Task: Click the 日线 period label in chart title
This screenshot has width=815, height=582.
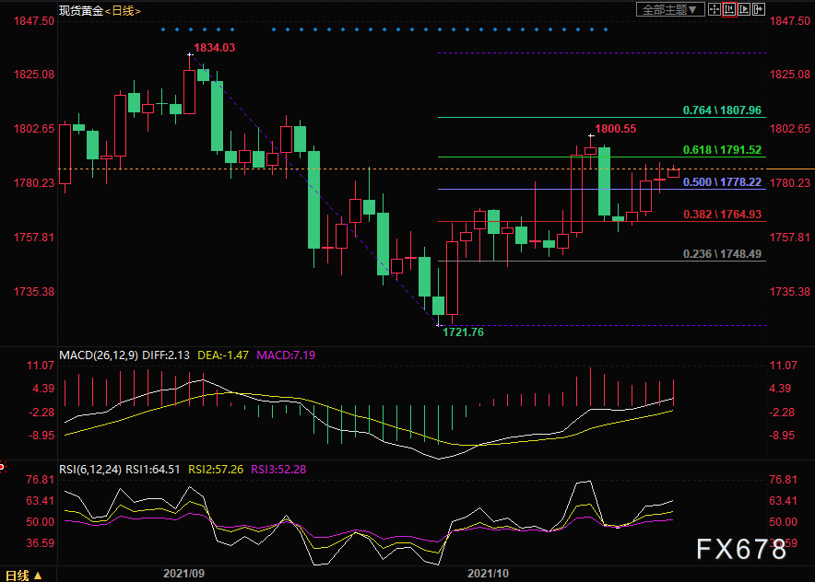Action: [124, 11]
